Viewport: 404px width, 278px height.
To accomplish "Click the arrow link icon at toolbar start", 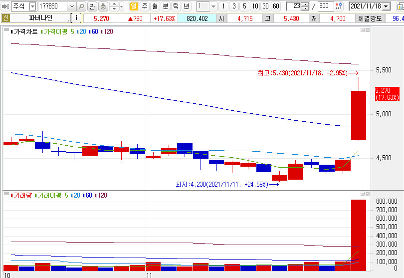I will (5, 6).
